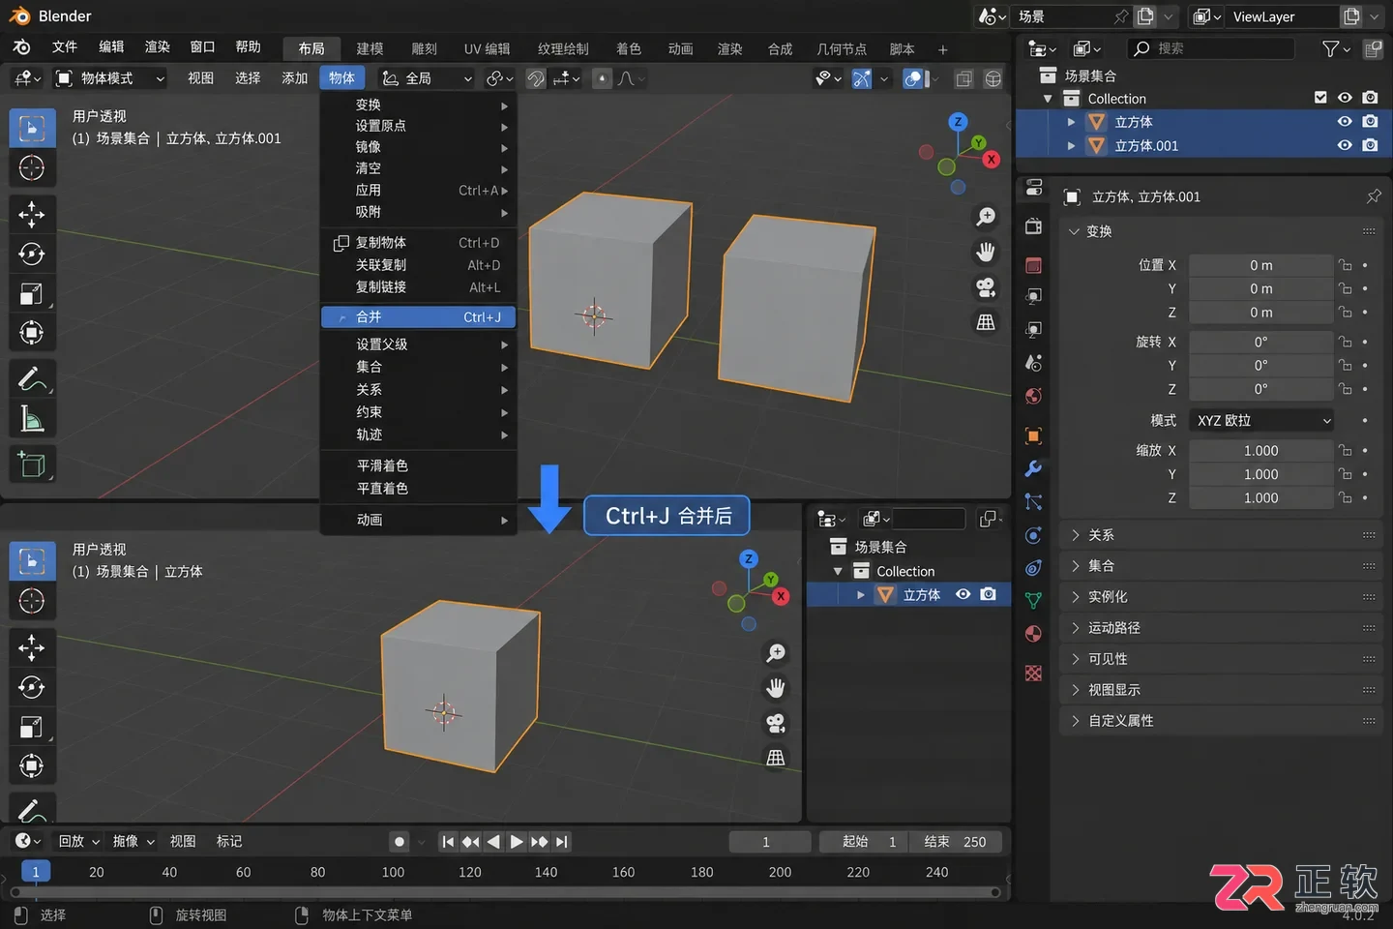
Task: Open the Texture properties checker tab
Action: click(x=1033, y=673)
